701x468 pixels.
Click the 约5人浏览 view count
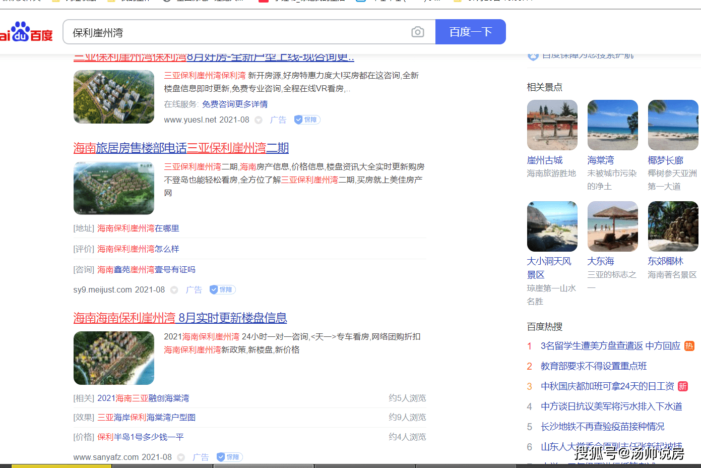407,398
